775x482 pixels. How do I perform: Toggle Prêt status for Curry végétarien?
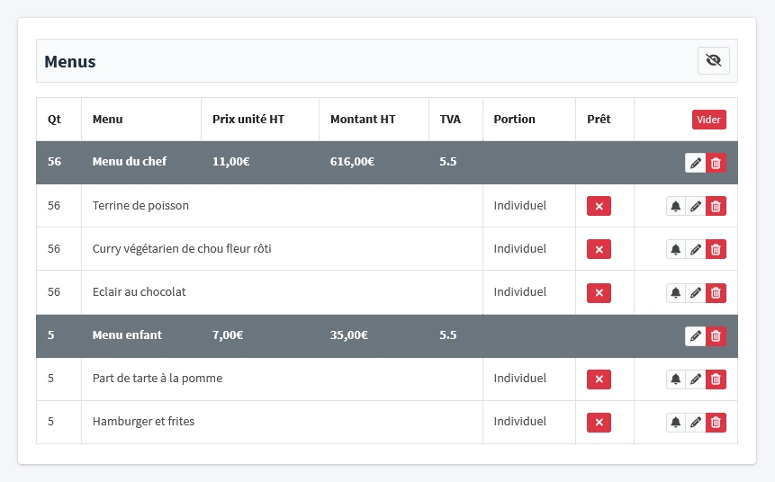pyautogui.click(x=599, y=249)
